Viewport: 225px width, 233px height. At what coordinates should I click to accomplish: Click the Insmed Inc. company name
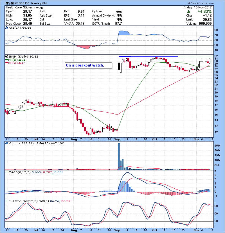(22, 3)
